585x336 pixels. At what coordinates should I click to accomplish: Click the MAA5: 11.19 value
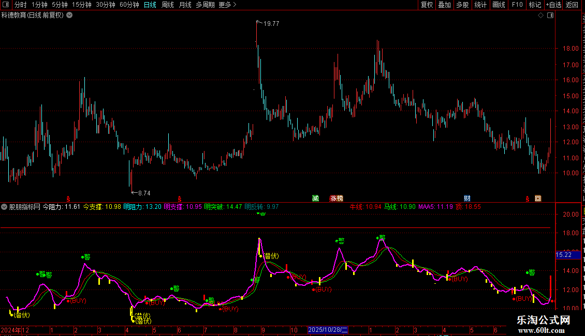click(x=435, y=207)
